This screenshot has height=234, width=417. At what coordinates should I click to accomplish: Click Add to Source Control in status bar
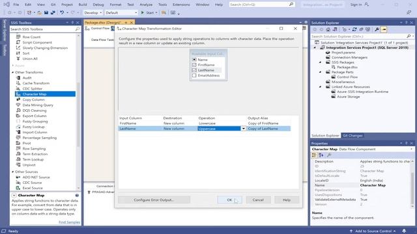(x=373, y=231)
